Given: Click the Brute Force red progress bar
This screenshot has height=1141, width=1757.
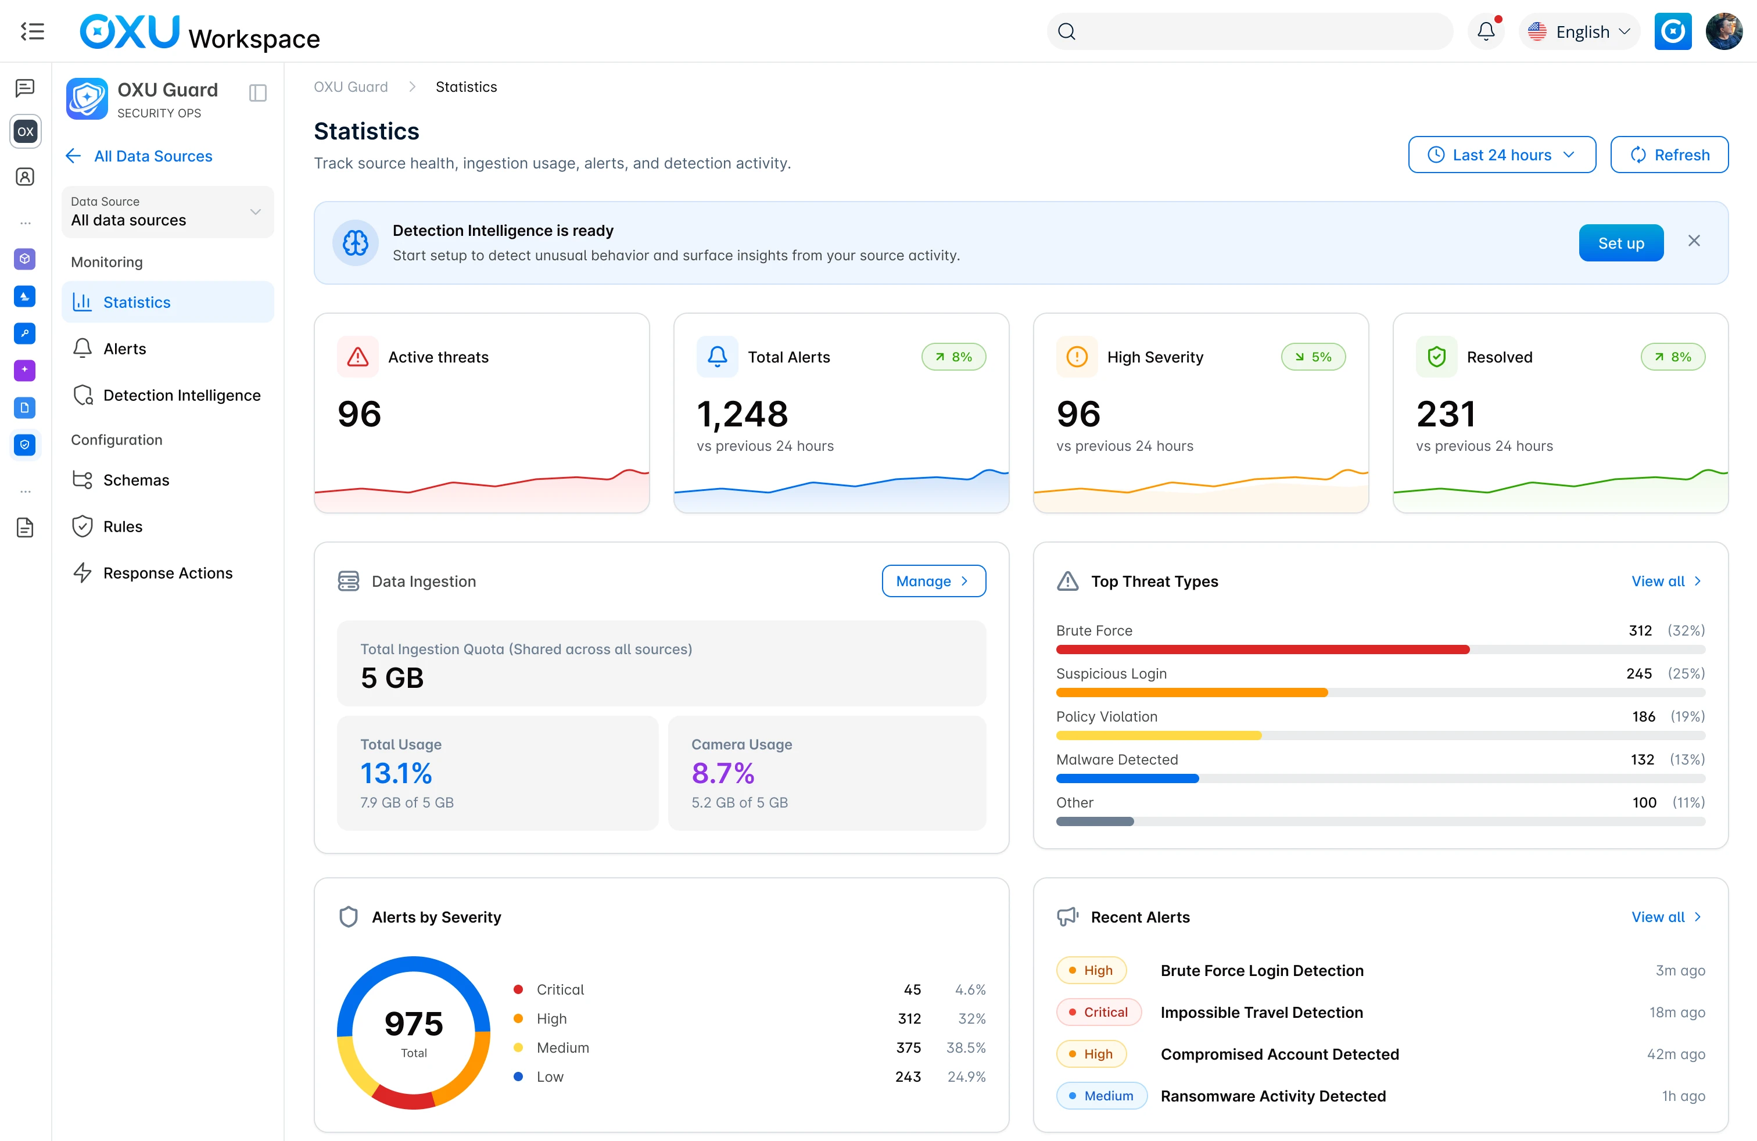Looking at the screenshot, I should (1263, 650).
